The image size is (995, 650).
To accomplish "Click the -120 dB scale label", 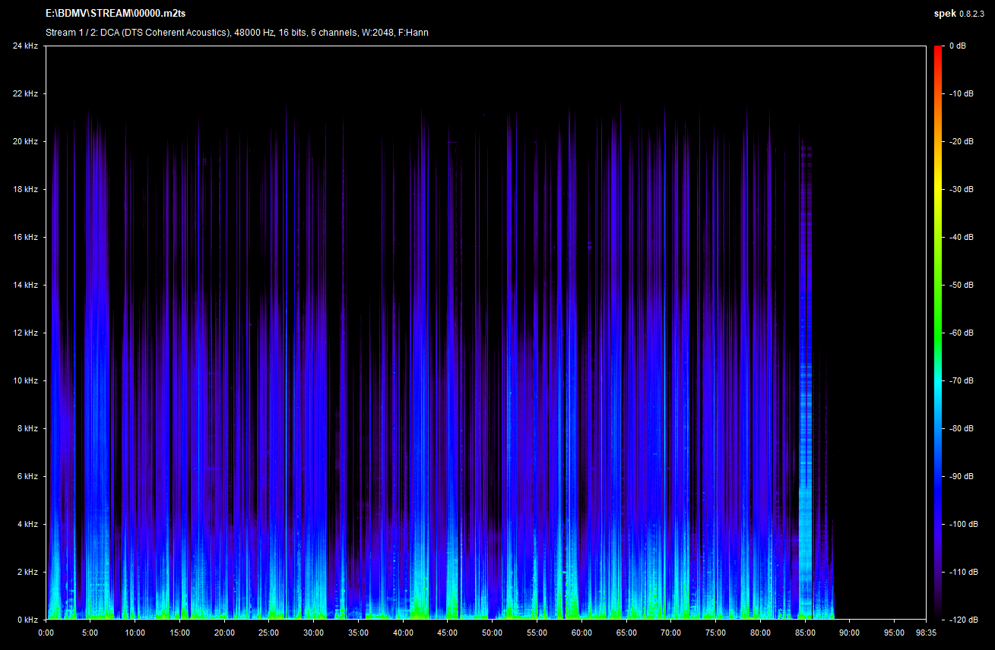I will click(x=962, y=620).
